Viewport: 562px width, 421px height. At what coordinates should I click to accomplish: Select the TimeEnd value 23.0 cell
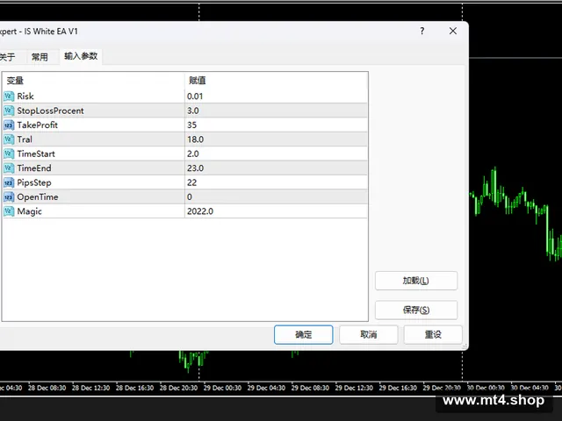click(276, 168)
